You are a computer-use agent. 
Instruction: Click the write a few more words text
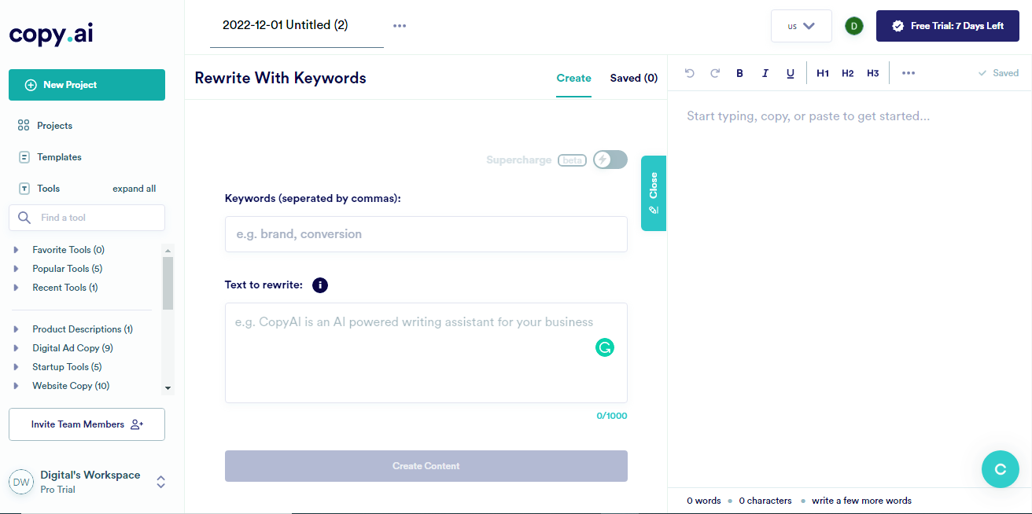[862, 501]
